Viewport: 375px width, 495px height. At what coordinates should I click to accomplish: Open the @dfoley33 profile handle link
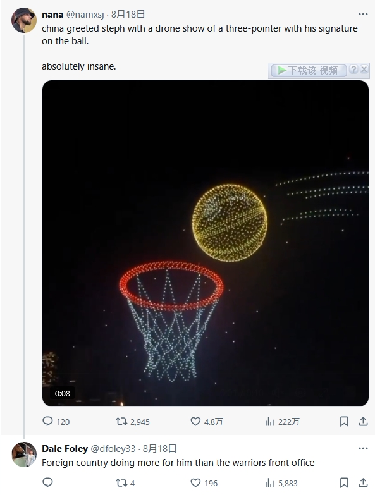113,449
